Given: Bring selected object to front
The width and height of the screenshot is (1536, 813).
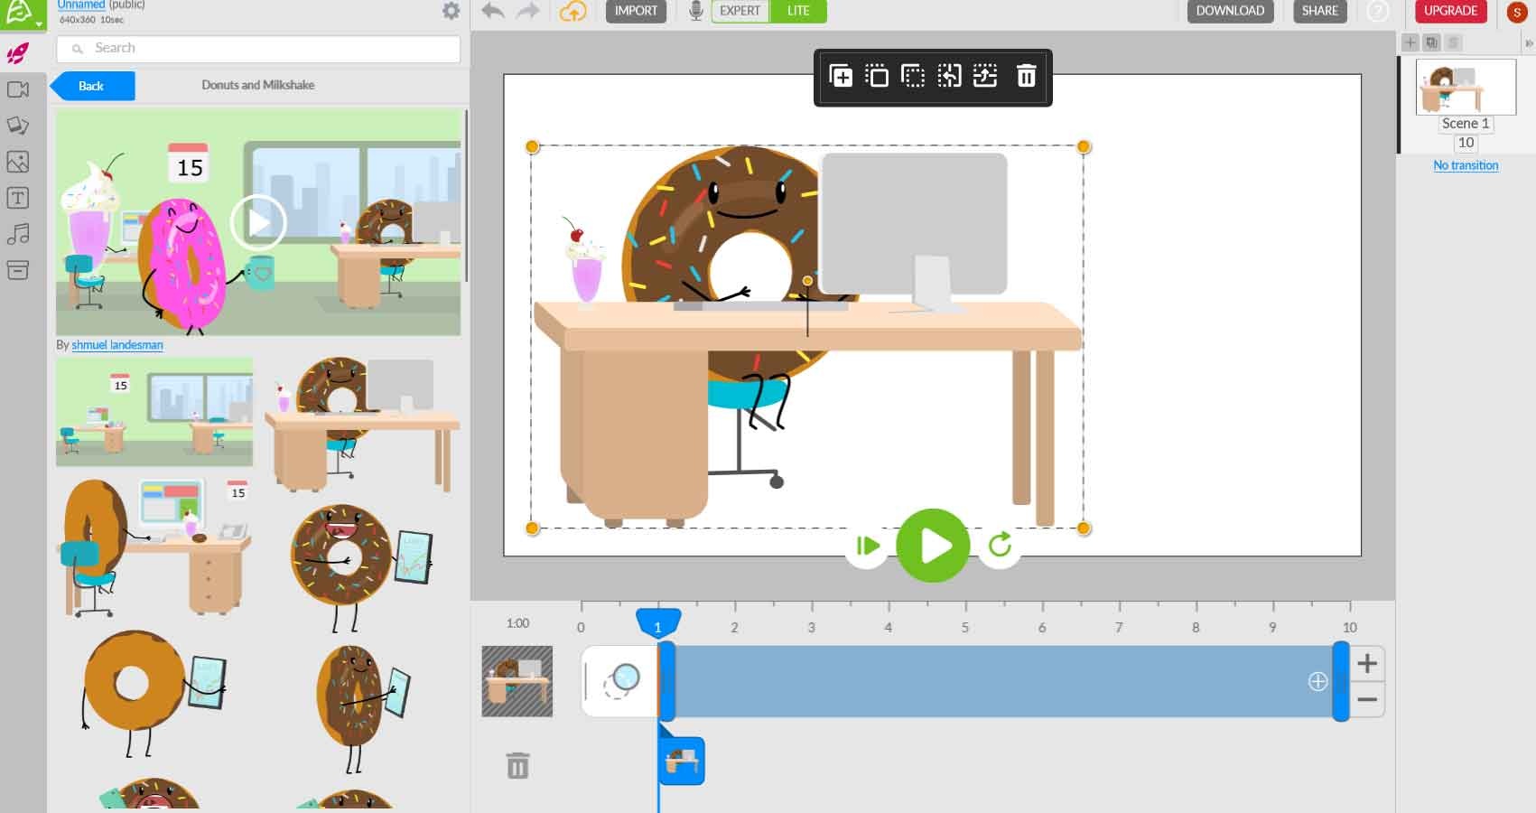Looking at the screenshot, I should click(x=877, y=76).
